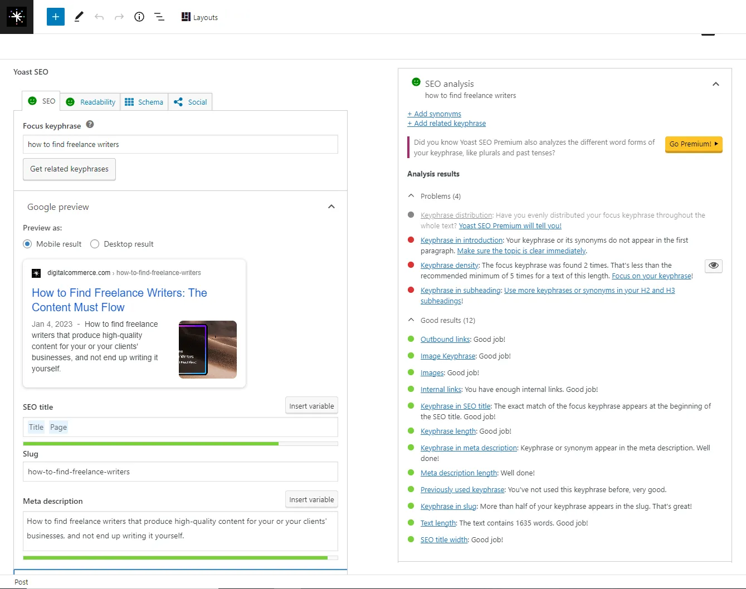Click the focus keyphrase help icon
Image resolution: width=746 pixels, height=589 pixels.
(90, 125)
